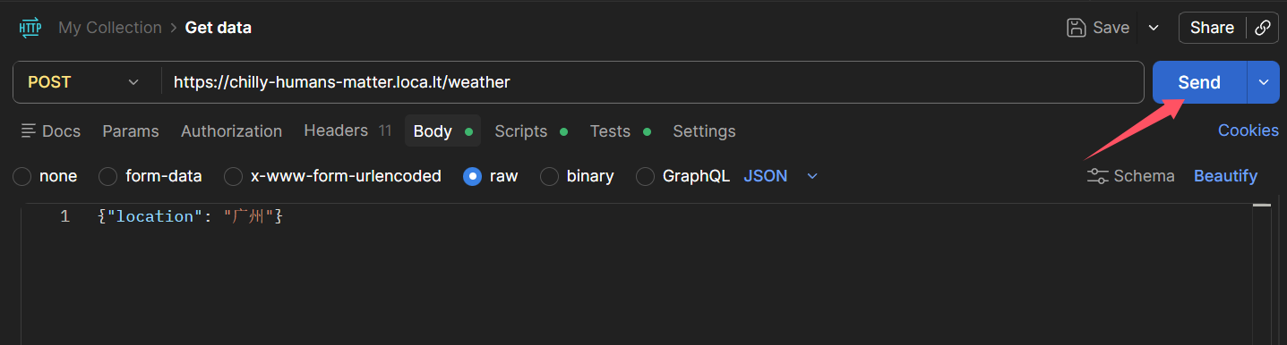This screenshot has width=1287, height=345.
Task: Click the Docs list icon
Action: [29, 131]
